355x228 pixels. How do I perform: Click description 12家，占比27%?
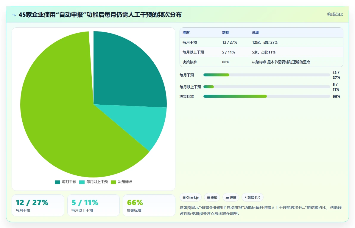point(265,43)
